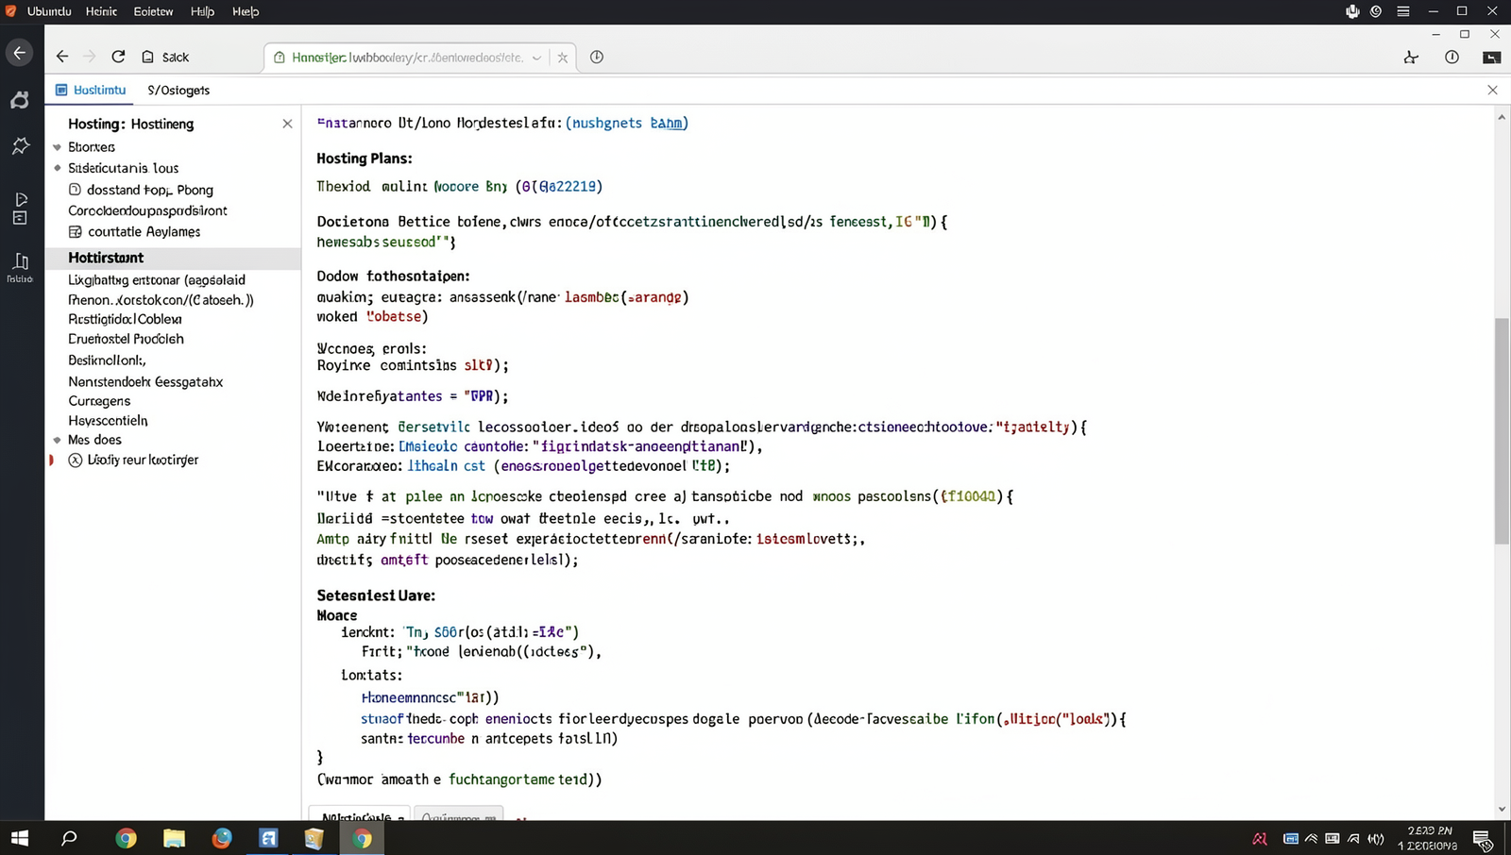Select the Beslkmollonk entry
Screen dimensions: 1511x855
(107, 360)
